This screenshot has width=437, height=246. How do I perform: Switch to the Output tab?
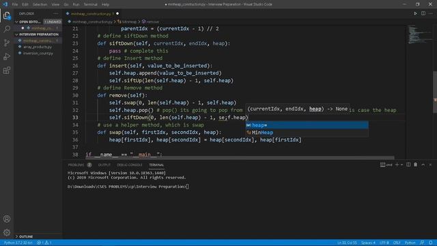point(104,165)
